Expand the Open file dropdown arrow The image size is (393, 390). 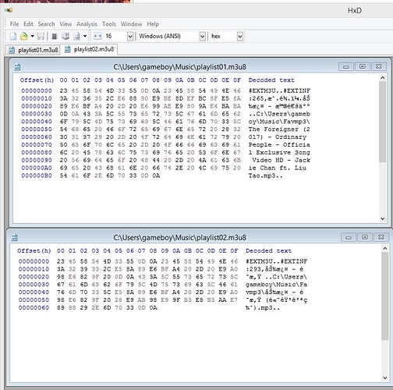[x=32, y=36]
